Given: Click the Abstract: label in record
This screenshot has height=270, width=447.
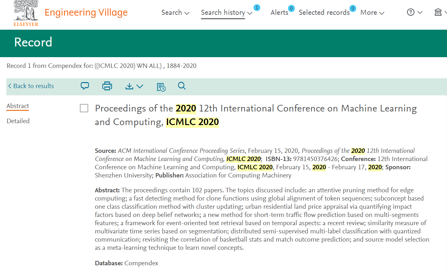Looking at the screenshot, I should click(x=107, y=190).
